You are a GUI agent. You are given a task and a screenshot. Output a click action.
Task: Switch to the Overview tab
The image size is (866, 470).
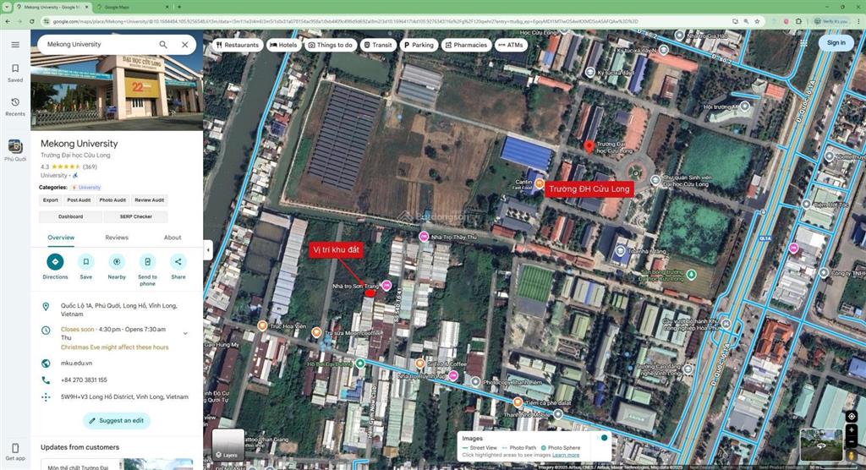point(61,238)
